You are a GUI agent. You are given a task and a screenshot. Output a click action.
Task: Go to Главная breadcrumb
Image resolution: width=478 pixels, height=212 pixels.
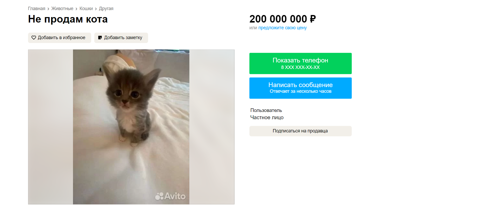pos(37,9)
